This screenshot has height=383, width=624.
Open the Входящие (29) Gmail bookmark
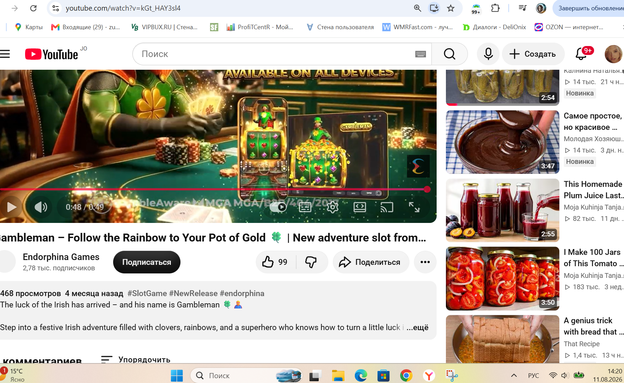click(x=86, y=27)
